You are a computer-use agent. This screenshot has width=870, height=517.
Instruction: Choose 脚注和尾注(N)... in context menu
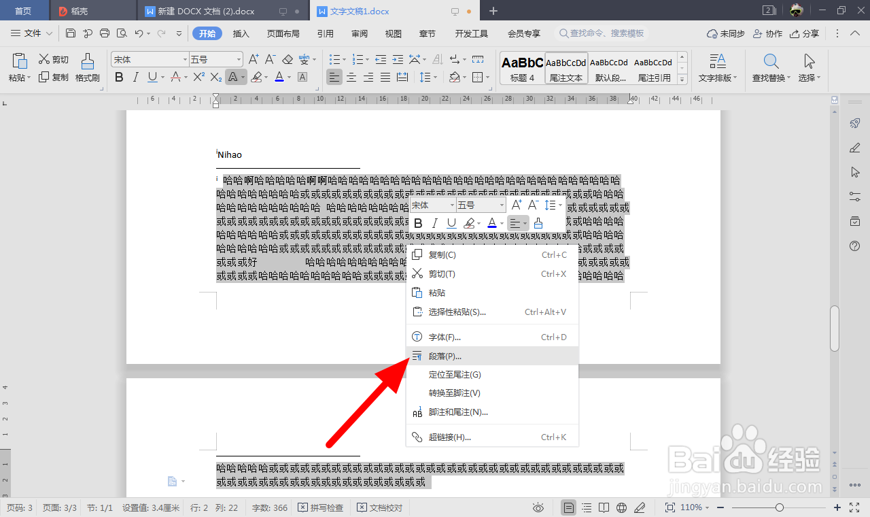pyautogui.click(x=493, y=412)
